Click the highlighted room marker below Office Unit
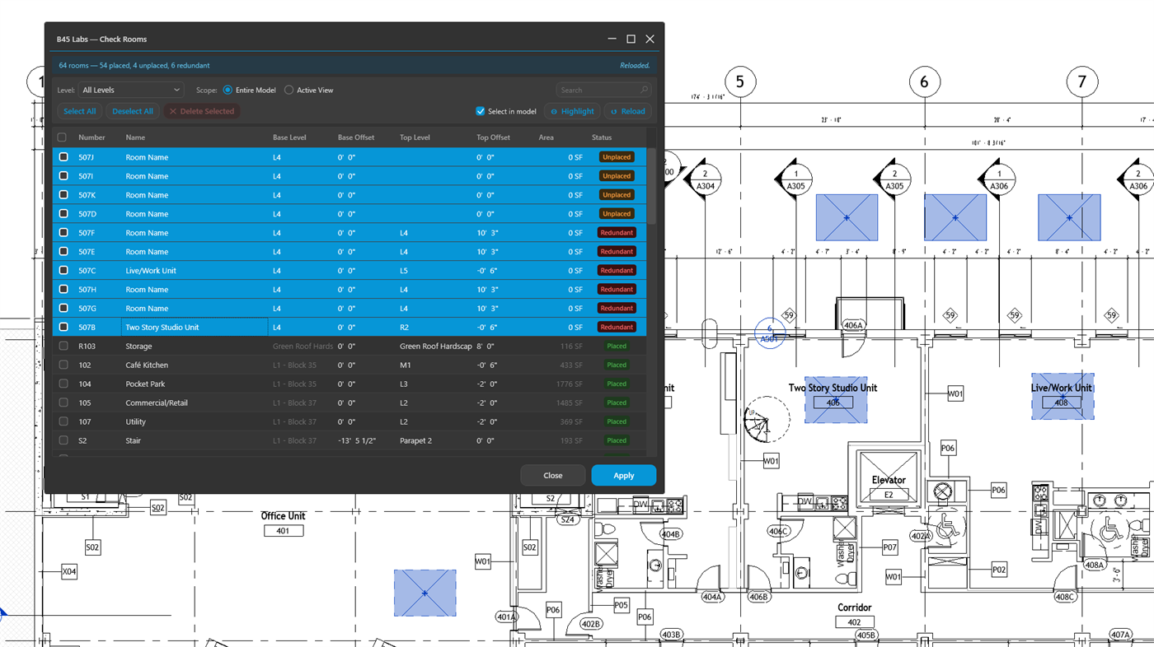Viewport: 1154px width, 647px height. coord(425,593)
